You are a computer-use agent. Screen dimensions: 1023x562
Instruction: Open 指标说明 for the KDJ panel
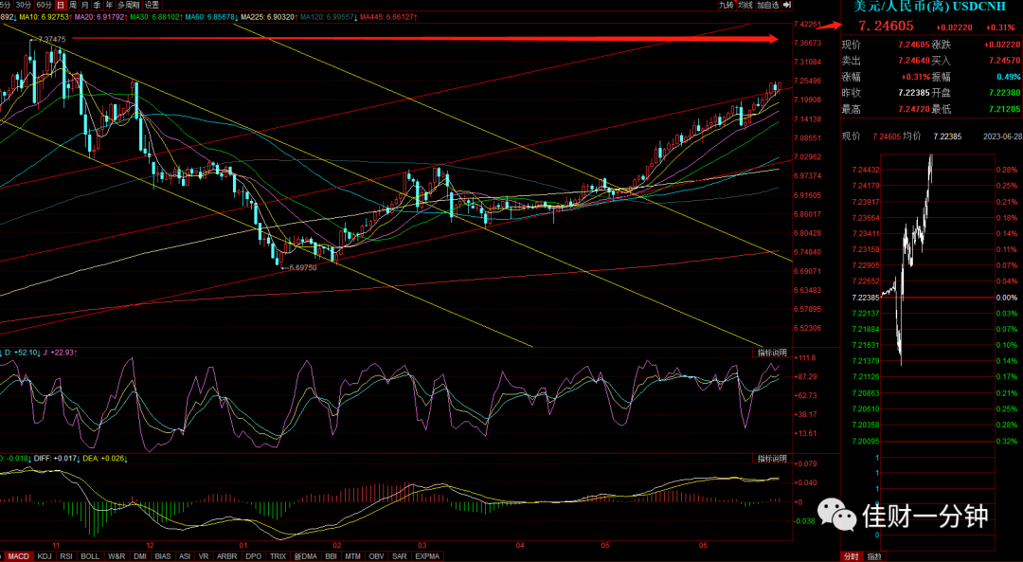(773, 353)
